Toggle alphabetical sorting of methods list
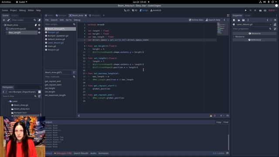 coord(74,72)
